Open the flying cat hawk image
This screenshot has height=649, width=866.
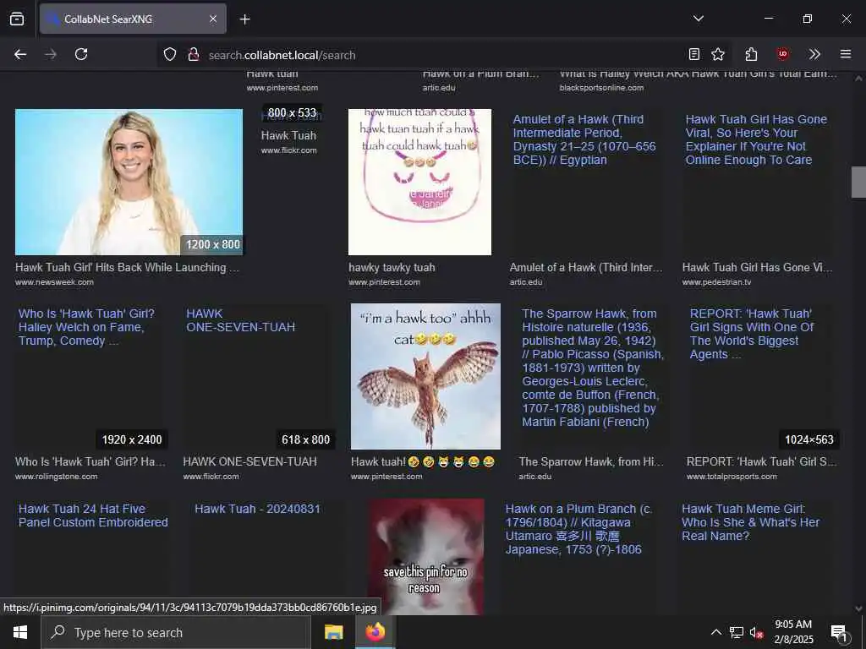point(425,376)
